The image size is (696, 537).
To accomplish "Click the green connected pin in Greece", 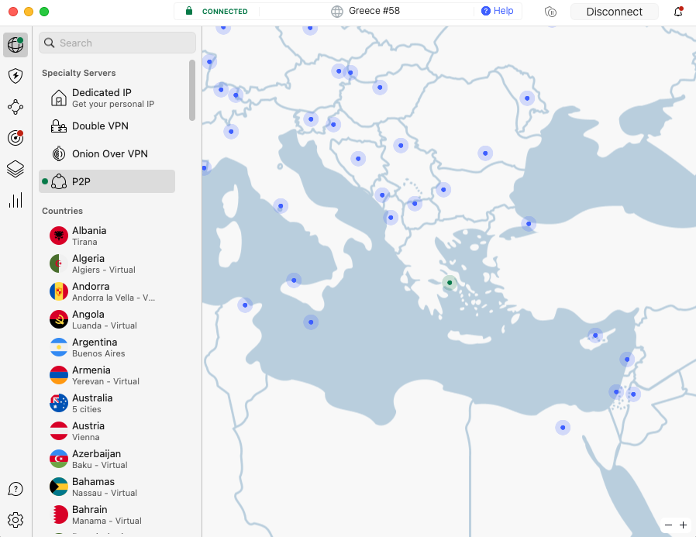I will pyautogui.click(x=450, y=283).
